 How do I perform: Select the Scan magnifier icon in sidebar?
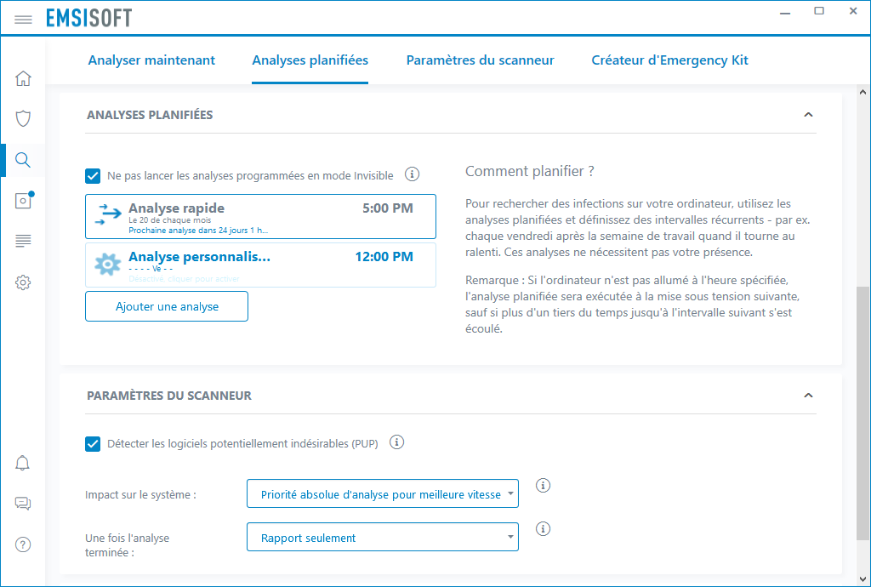point(23,160)
